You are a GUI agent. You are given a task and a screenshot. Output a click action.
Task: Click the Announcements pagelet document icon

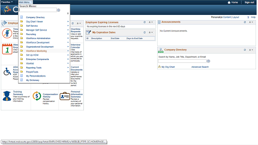click(x=159, y=22)
